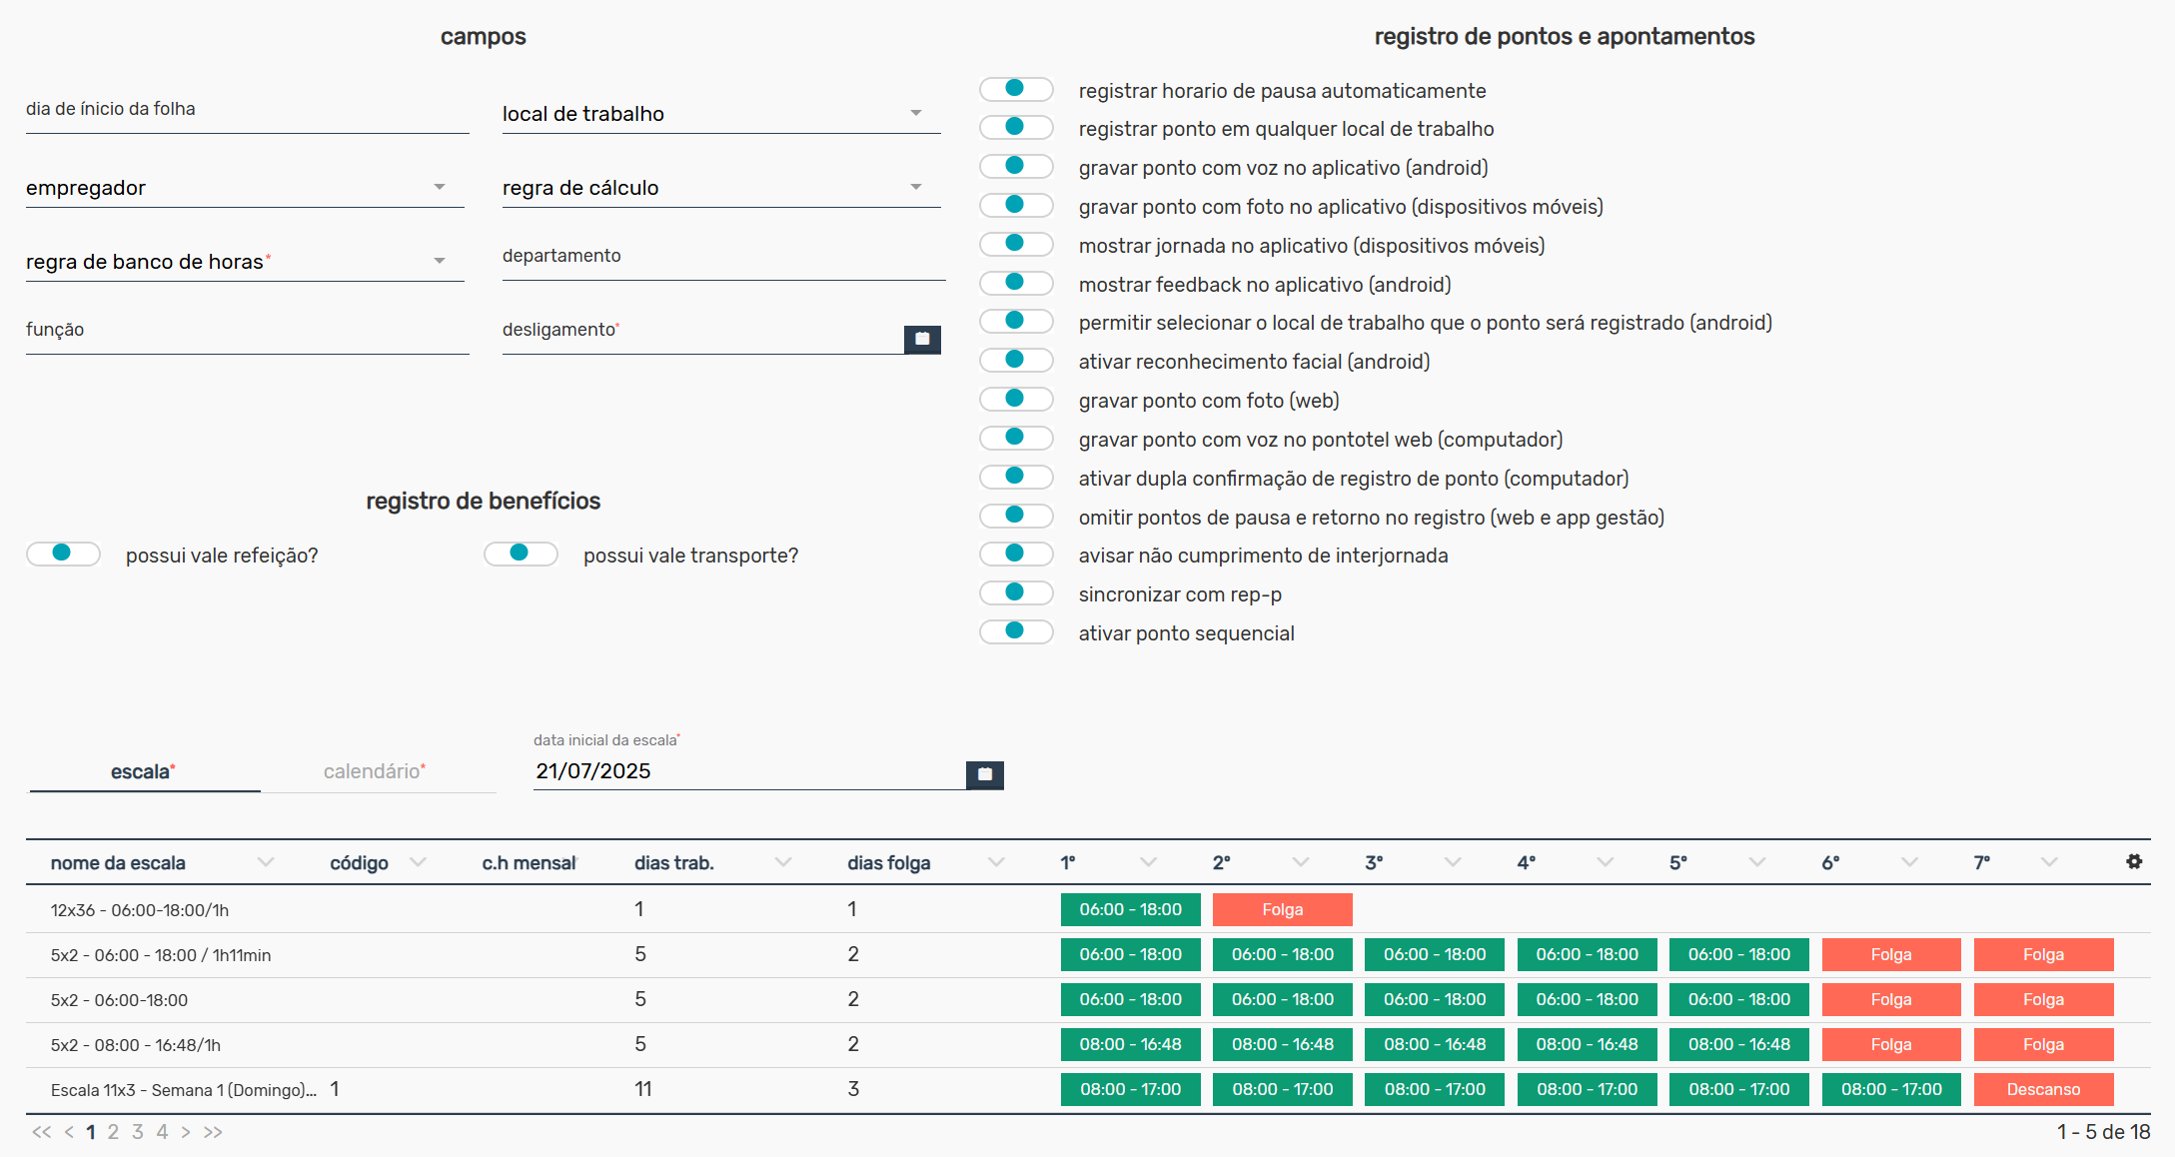This screenshot has height=1157, width=2175.
Task: Expand the dias folga column chevron
Action: coord(996,862)
